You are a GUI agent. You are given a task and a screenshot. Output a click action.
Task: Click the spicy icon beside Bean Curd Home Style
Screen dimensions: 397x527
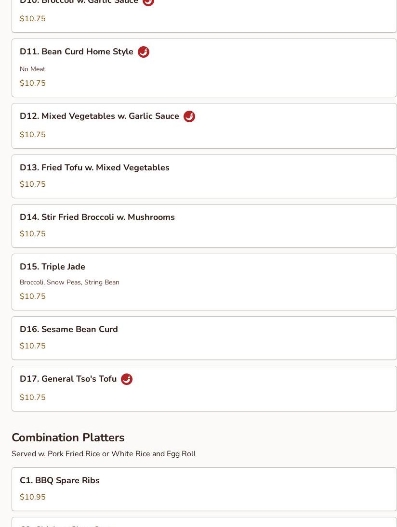(x=144, y=52)
